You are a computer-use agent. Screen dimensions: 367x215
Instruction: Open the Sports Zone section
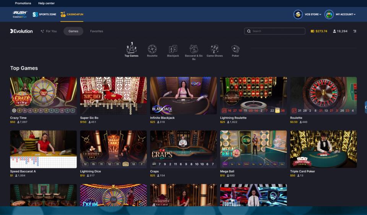44,15
